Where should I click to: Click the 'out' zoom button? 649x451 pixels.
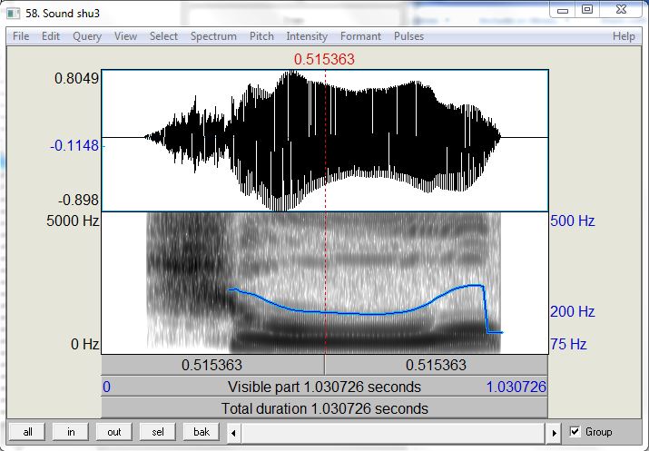(114, 432)
